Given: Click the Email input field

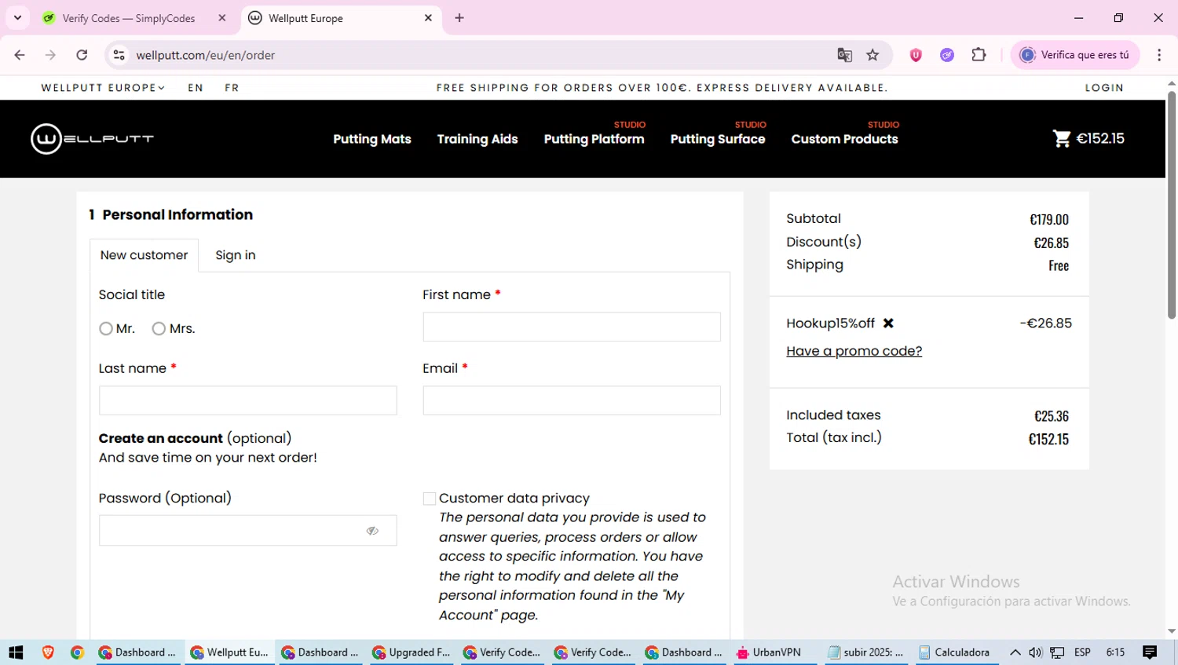Looking at the screenshot, I should click(x=572, y=400).
